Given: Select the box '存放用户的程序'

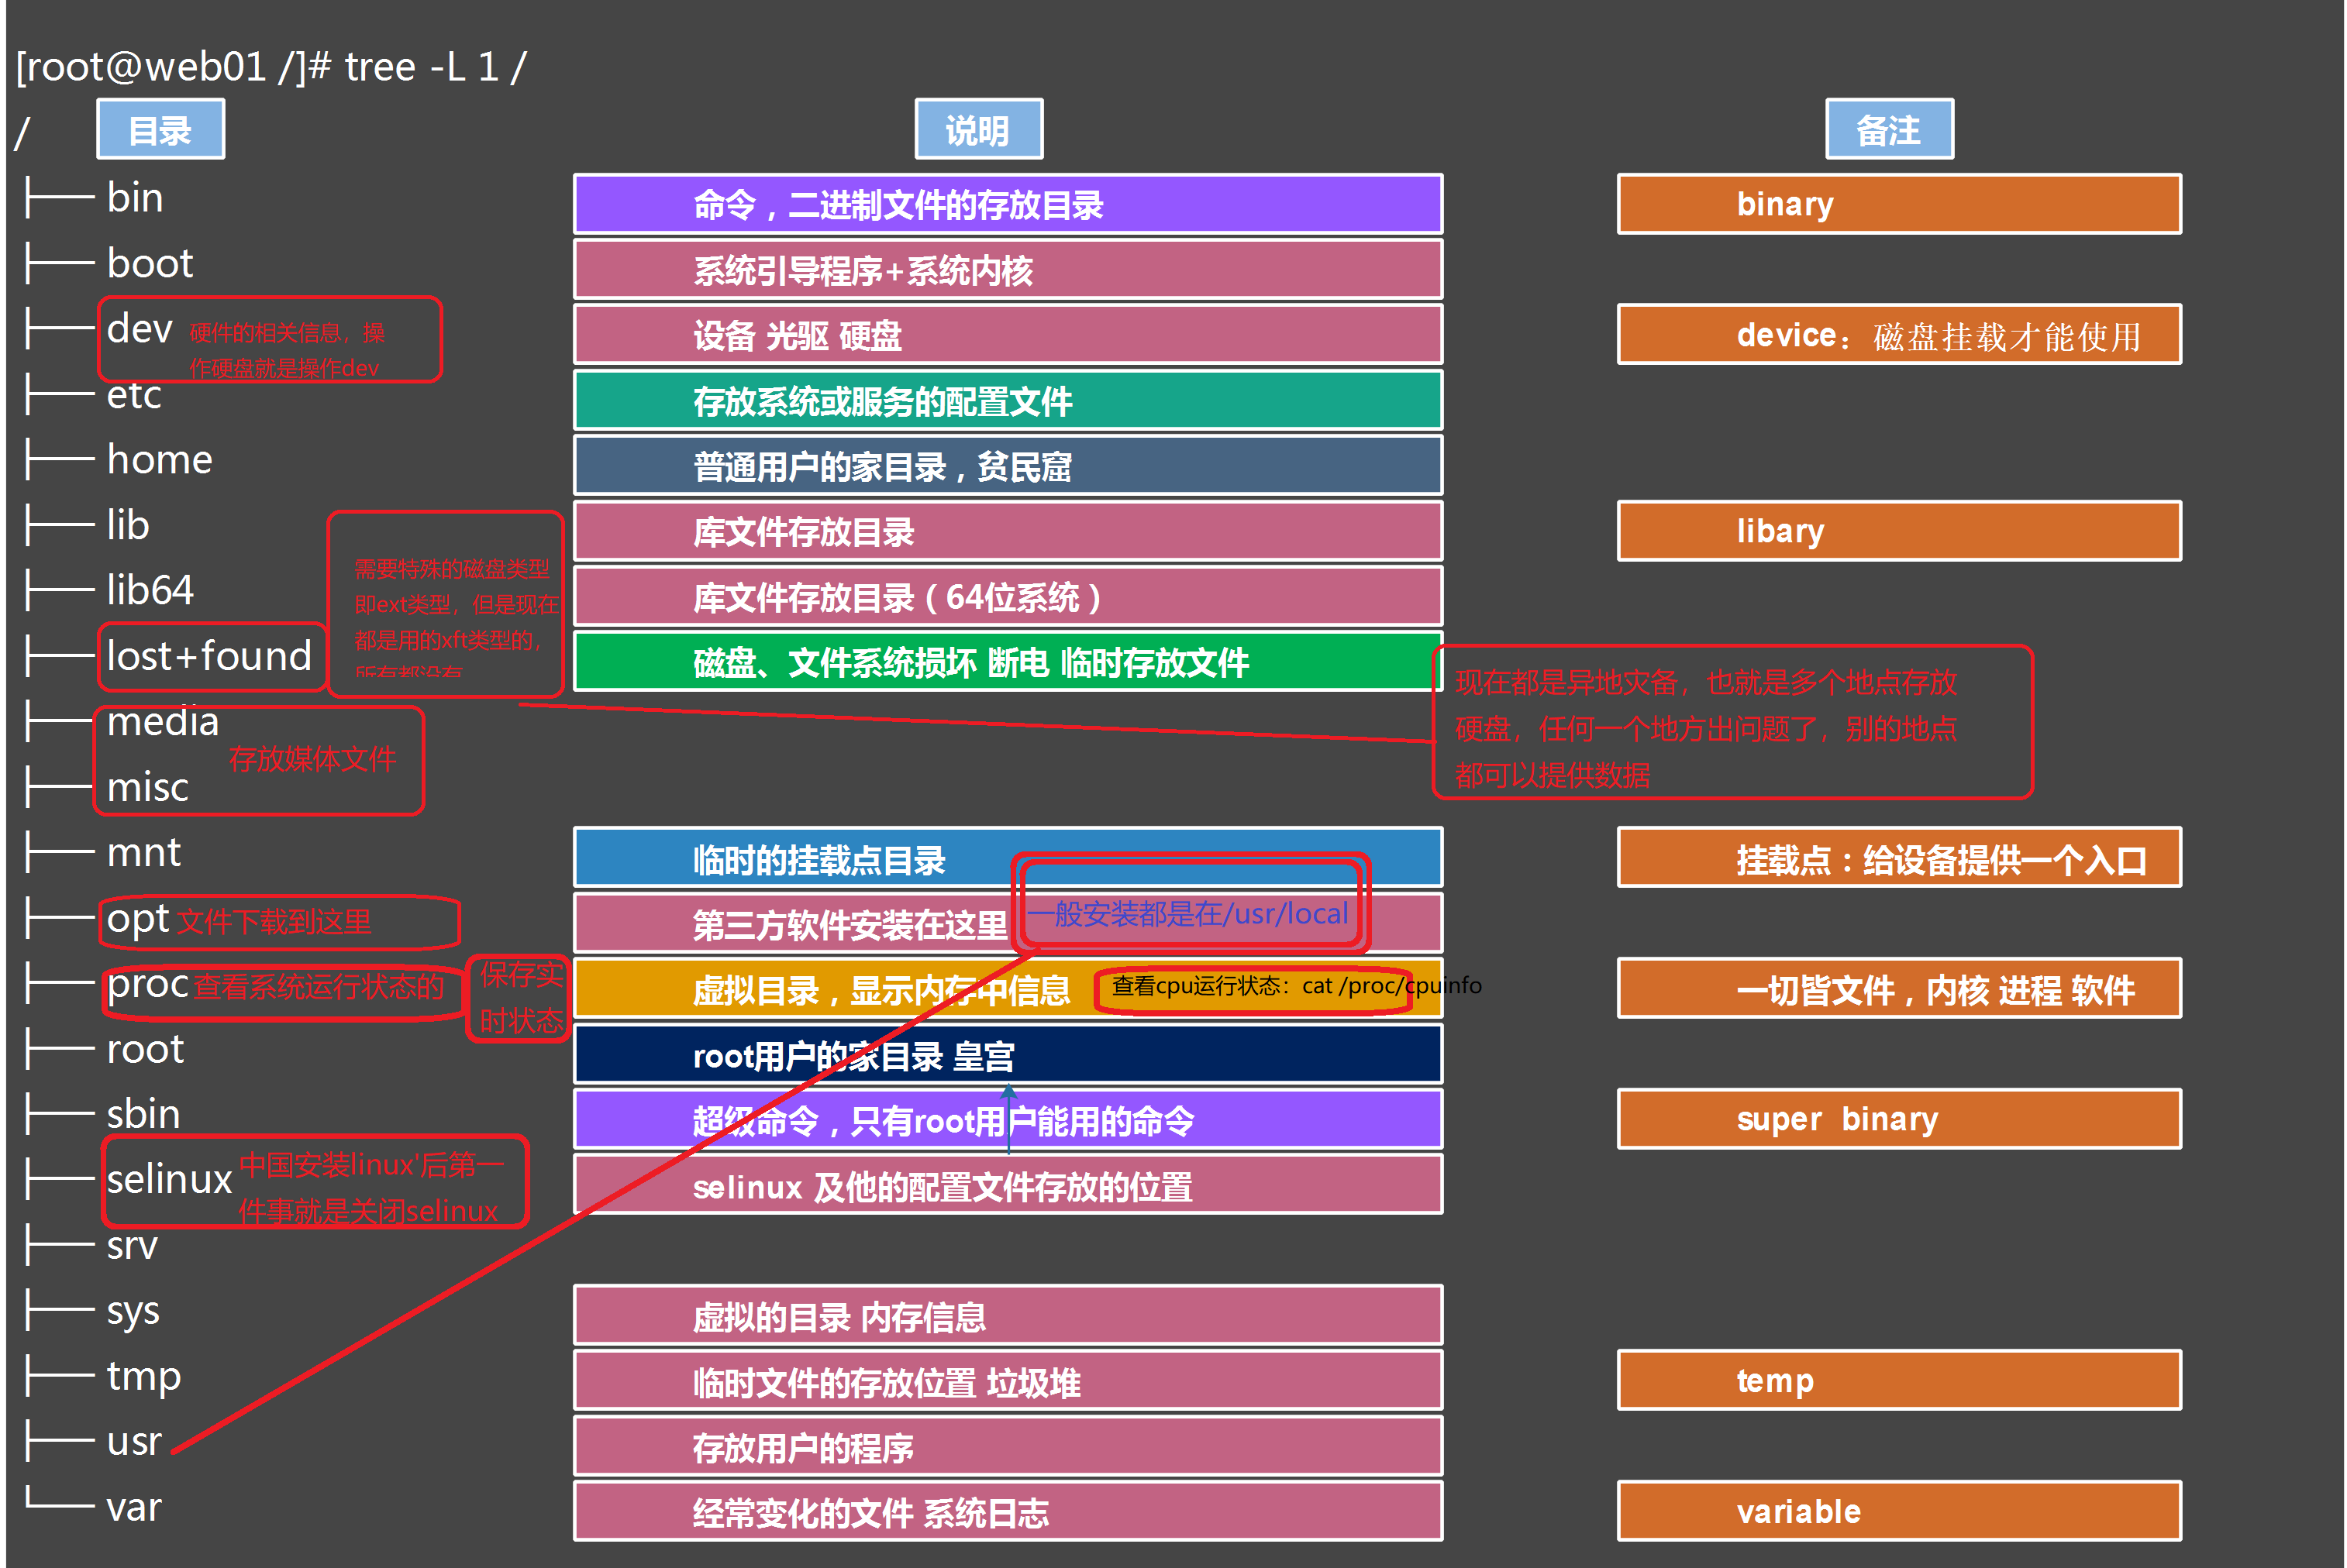Looking at the screenshot, I should pyautogui.click(x=1008, y=1447).
